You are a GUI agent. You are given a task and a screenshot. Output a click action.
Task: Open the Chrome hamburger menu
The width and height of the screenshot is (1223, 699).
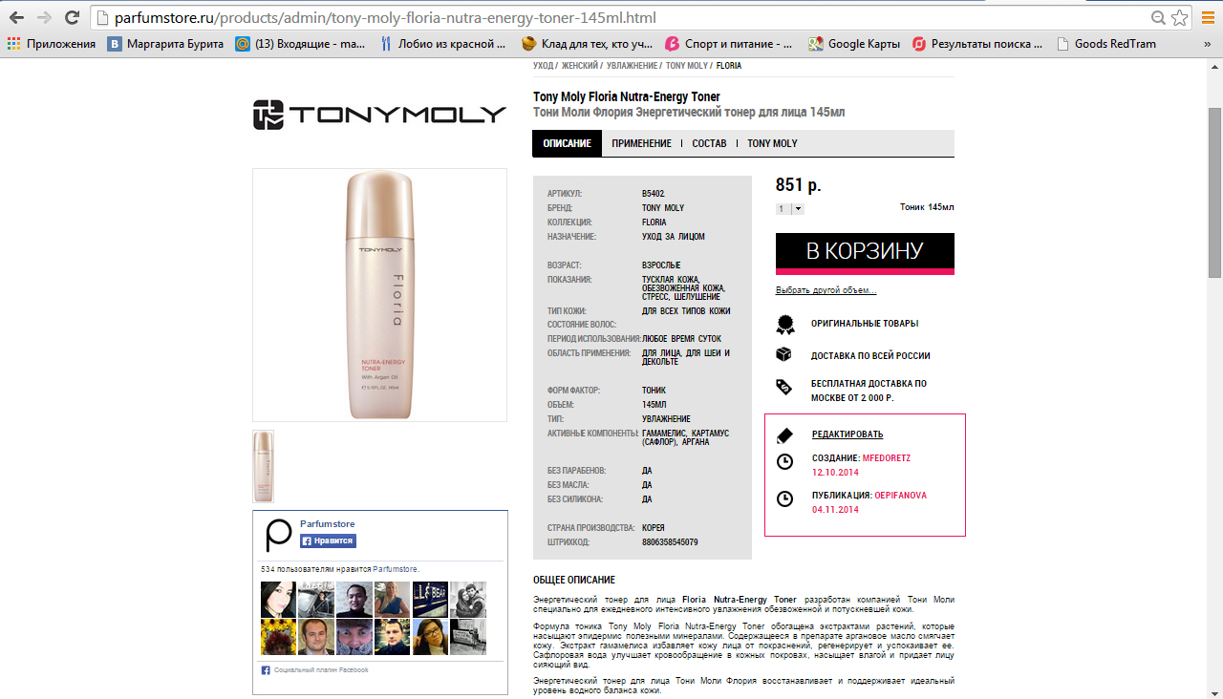(x=1207, y=18)
